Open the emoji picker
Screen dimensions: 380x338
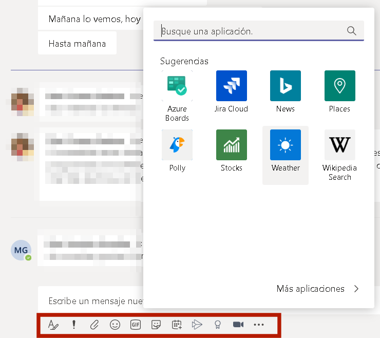[115, 325]
